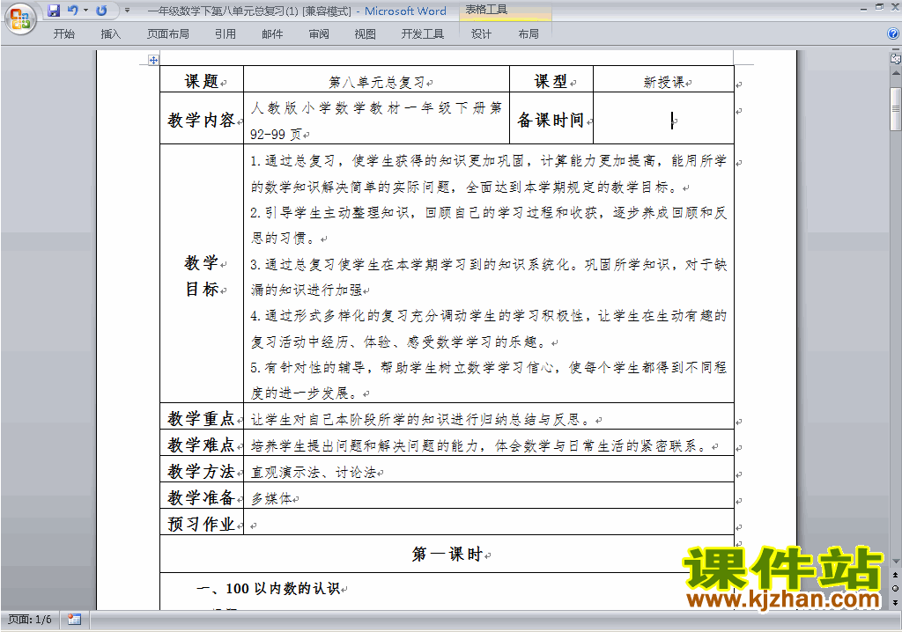
Task: Toggle the ruler view button
Action: [895, 58]
